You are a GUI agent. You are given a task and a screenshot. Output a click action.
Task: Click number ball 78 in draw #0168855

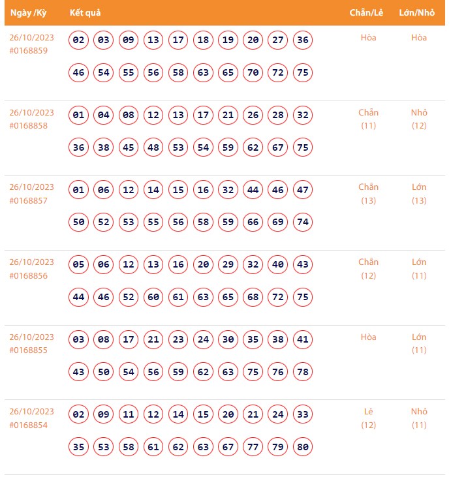pyautogui.click(x=303, y=372)
